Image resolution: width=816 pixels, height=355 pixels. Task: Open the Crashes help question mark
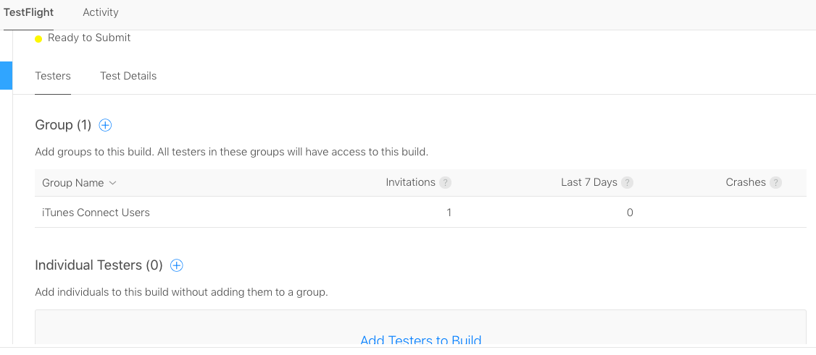775,183
